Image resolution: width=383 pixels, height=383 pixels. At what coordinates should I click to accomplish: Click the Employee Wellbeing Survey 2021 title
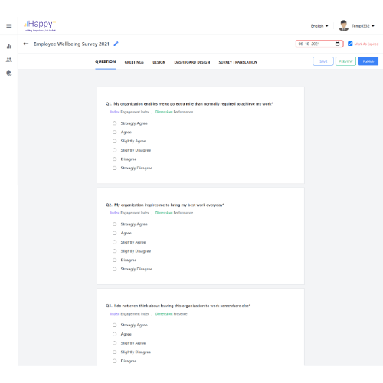pos(71,44)
